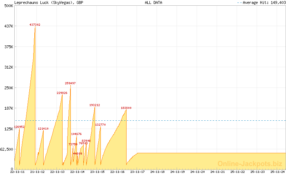The width and height of the screenshot is (286, 175).
Task: Click the 121410 peak label
Action: tap(43, 129)
